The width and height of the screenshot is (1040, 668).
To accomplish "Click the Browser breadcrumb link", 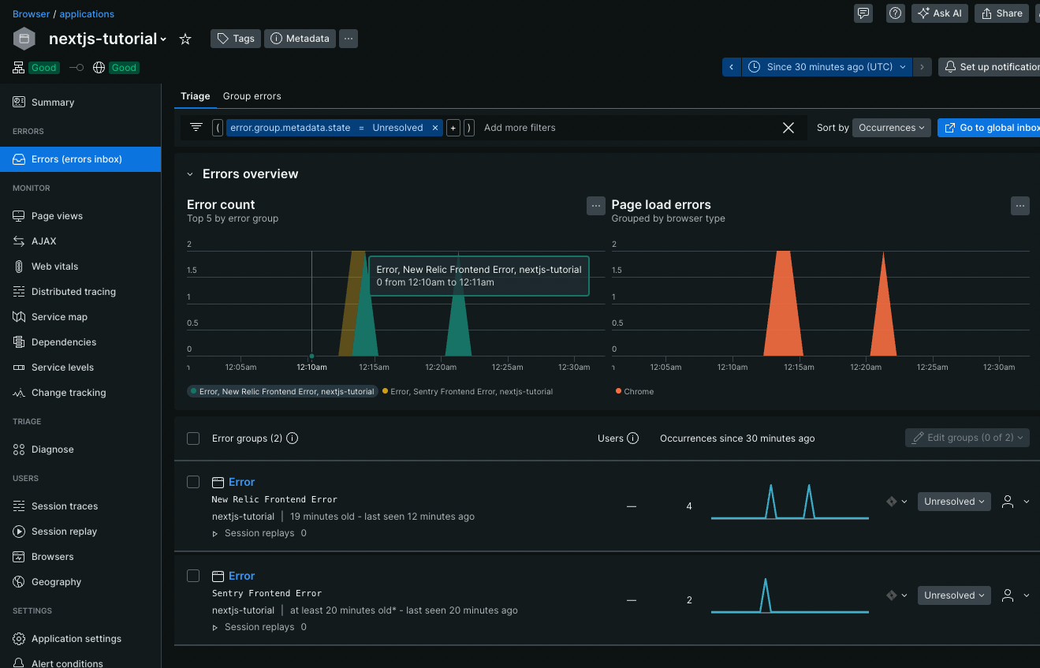I will click(31, 14).
